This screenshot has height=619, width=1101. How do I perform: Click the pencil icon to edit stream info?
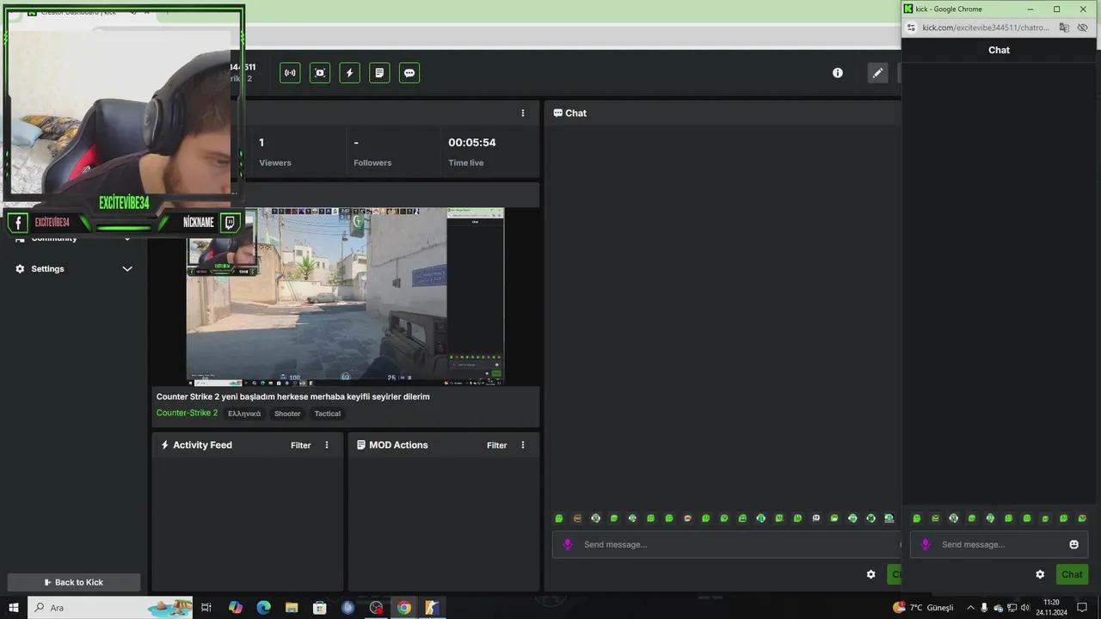pos(877,72)
